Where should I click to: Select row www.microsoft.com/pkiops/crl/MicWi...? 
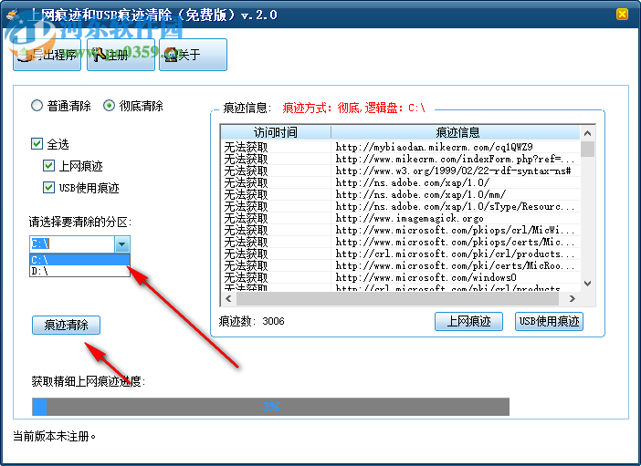pos(400,230)
